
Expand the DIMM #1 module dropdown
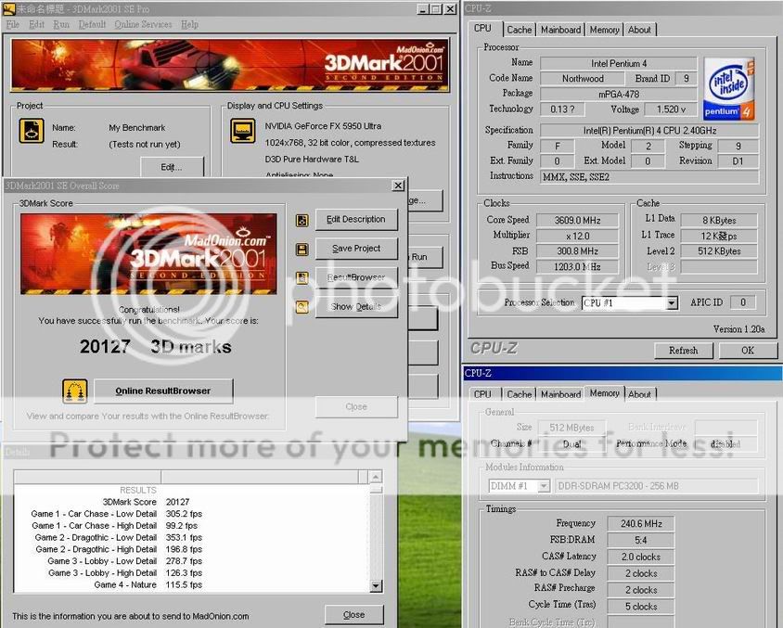coord(543,486)
